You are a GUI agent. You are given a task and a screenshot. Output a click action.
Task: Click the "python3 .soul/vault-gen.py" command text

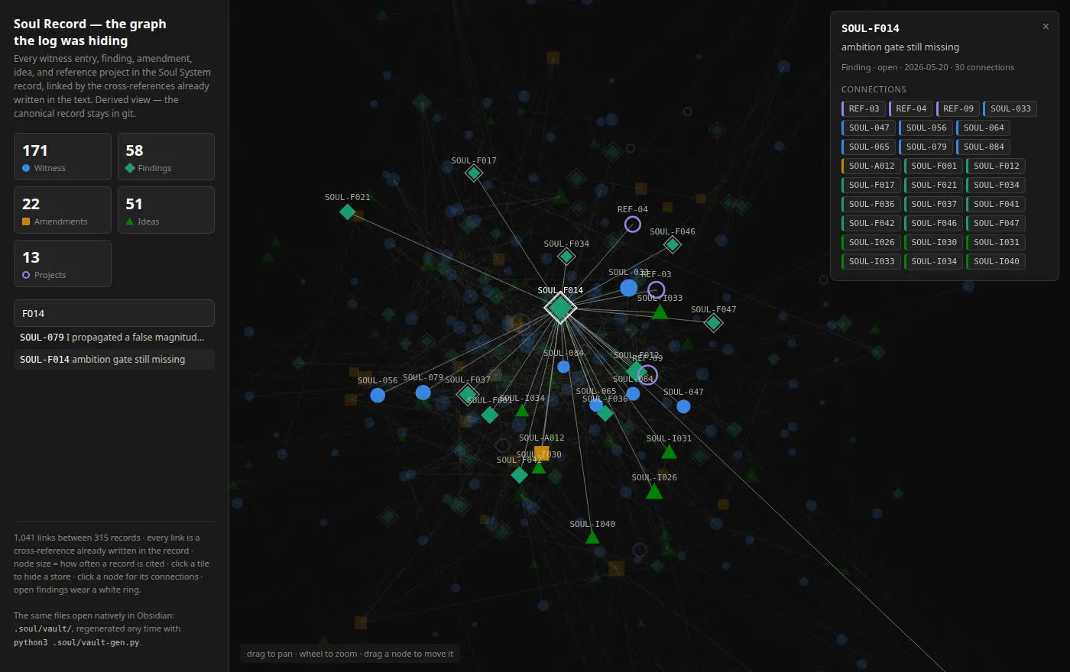click(x=77, y=642)
